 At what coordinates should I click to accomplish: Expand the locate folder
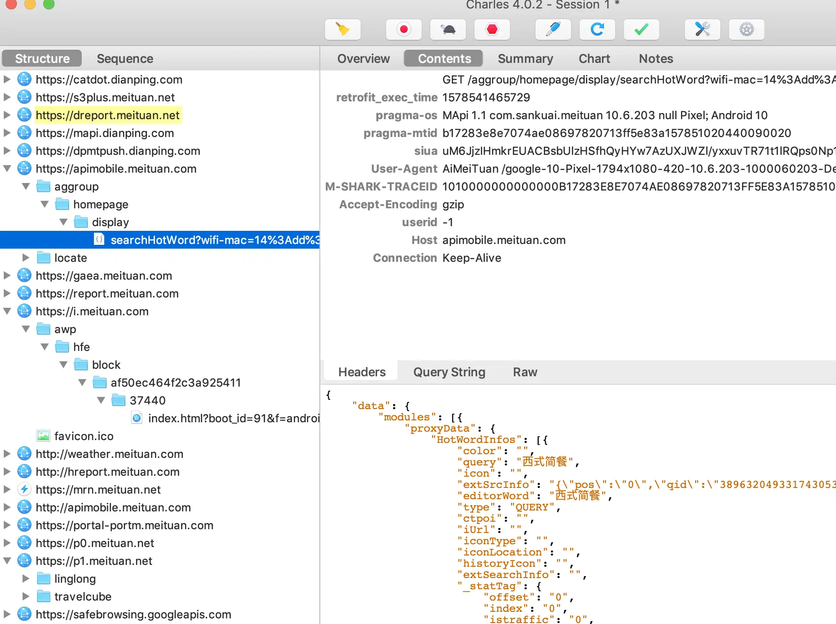[x=26, y=258]
